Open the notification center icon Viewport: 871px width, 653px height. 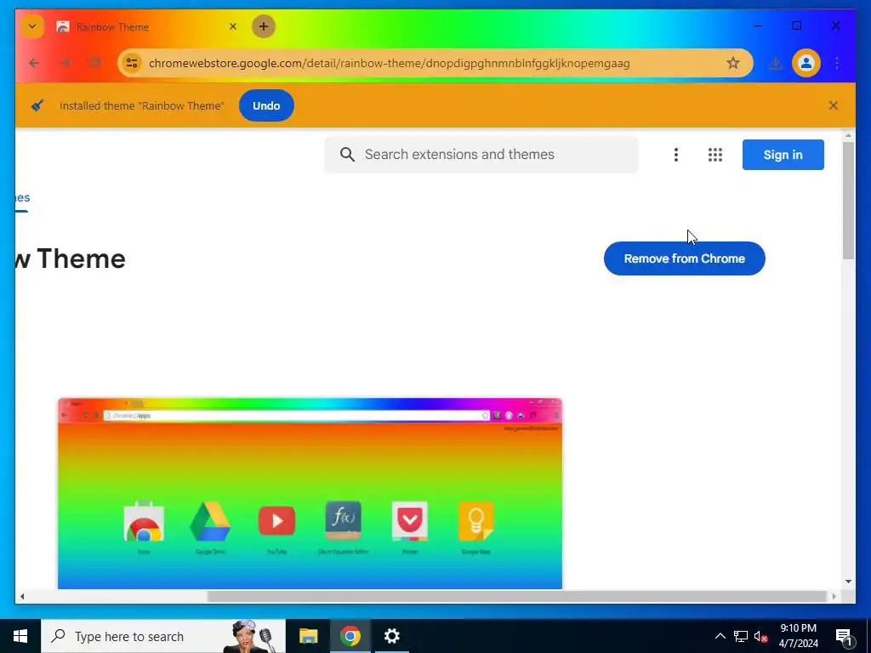844,637
